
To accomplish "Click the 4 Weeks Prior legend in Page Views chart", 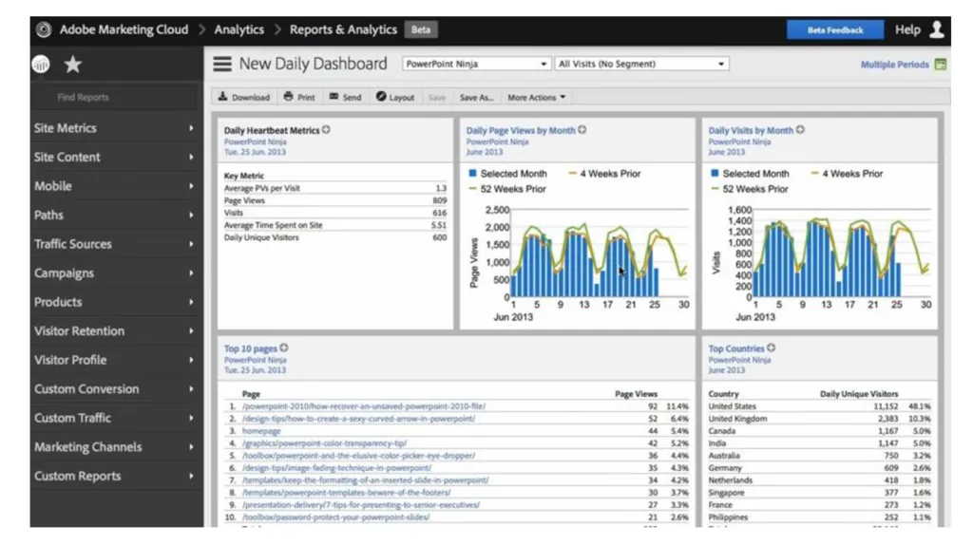I will point(604,174).
